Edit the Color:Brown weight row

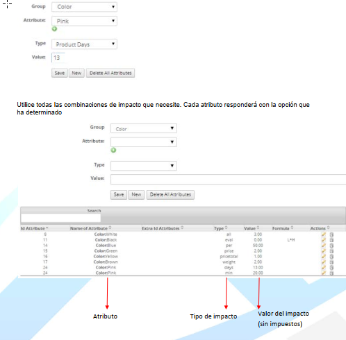[x=324, y=262]
